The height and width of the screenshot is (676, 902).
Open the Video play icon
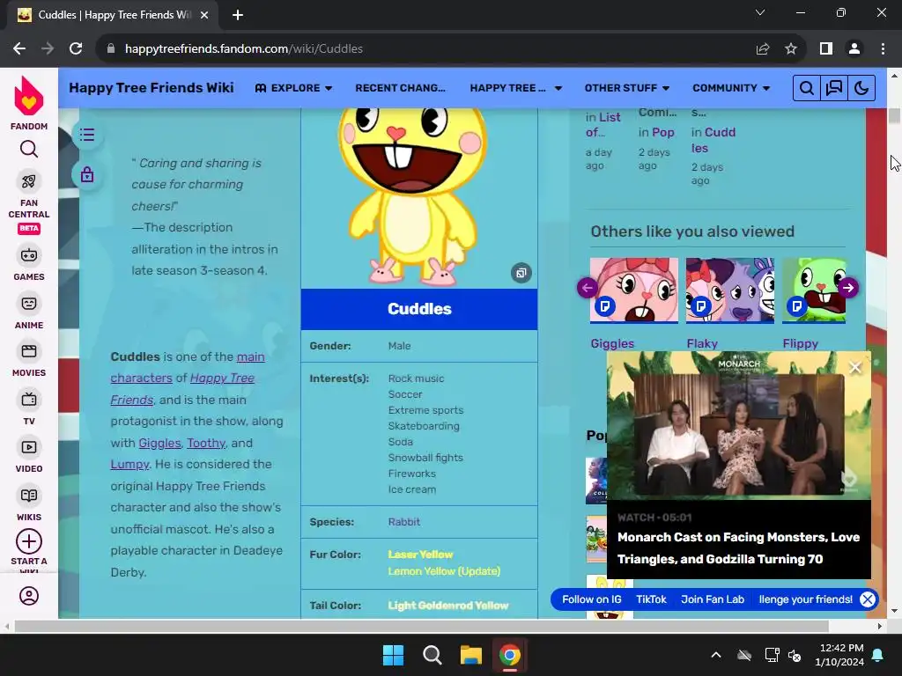[x=29, y=447]
